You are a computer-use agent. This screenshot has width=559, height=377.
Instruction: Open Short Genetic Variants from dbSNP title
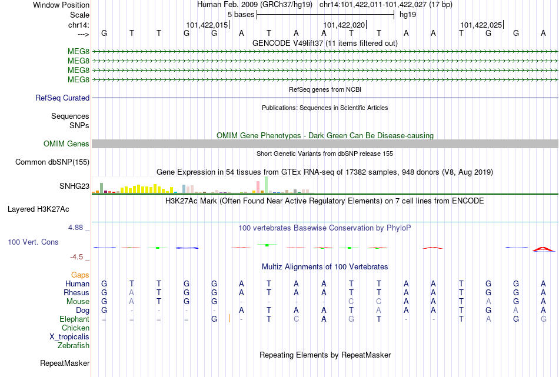[x=325, y=154]
